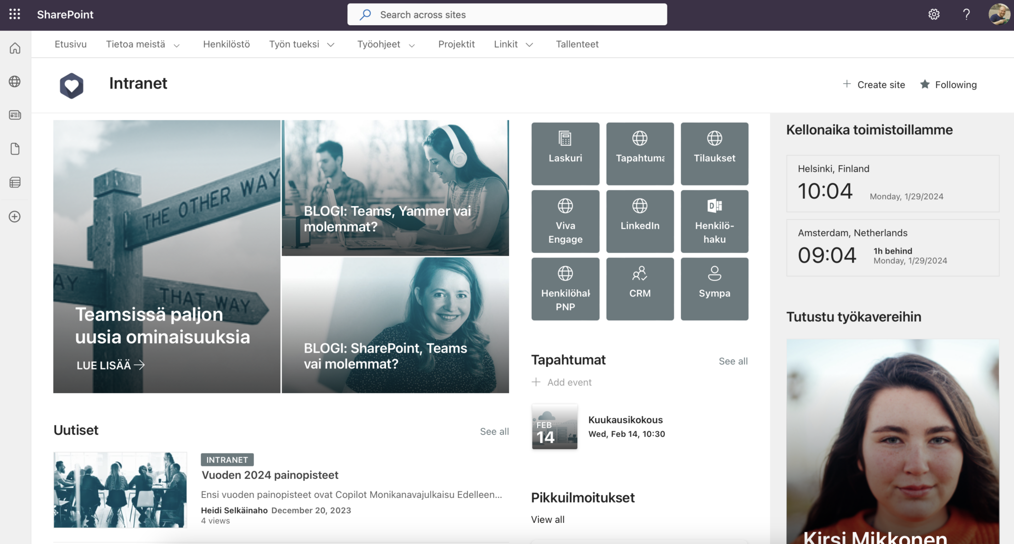This screenshot has height=544, width=1014.
Task: Select the Home icon in sidebar
Action: 15,48
